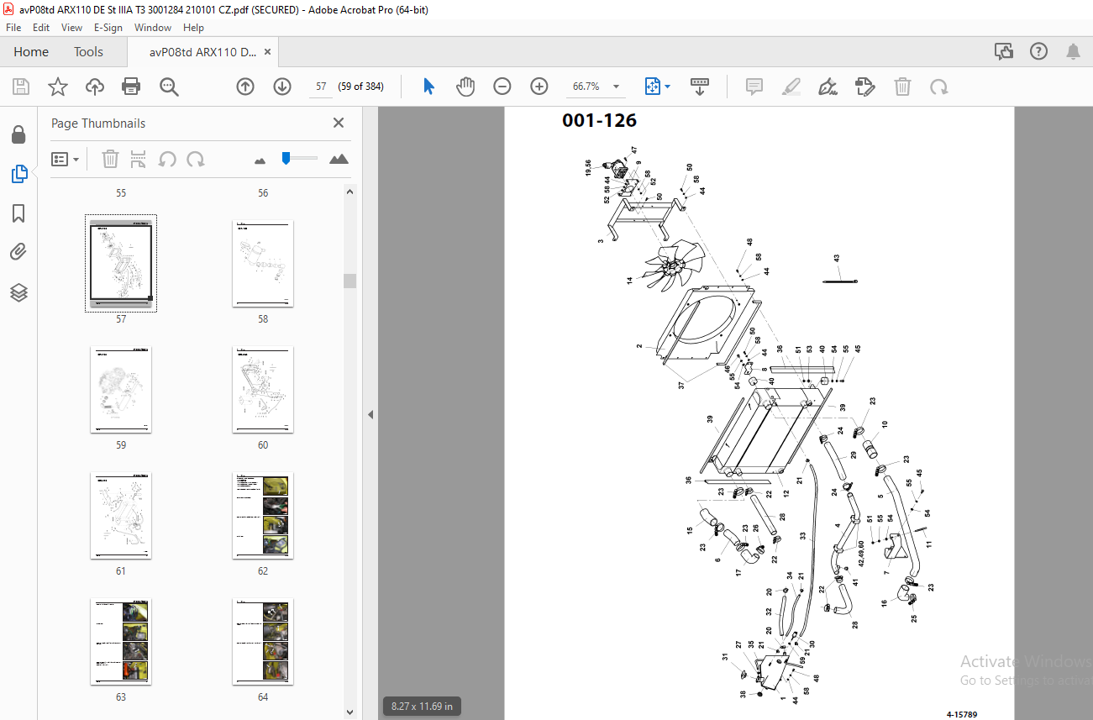
Task: Open the sign document pen tool
Action: point(828,87)
